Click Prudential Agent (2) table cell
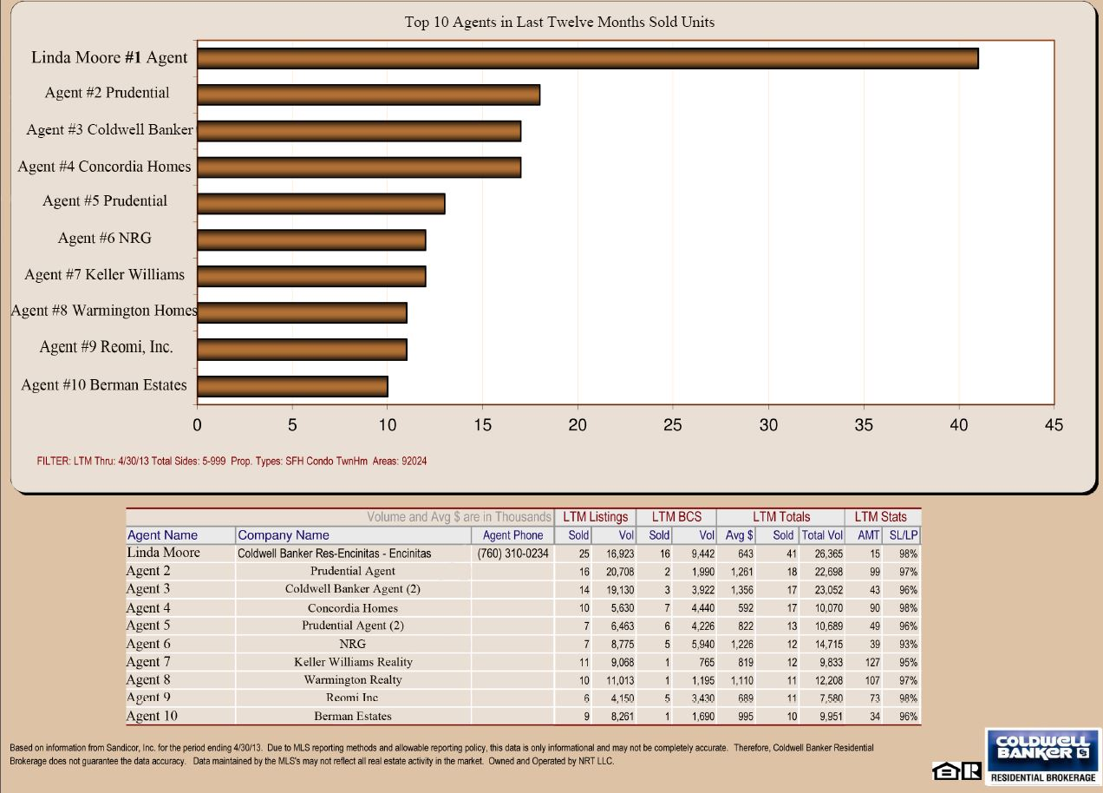Image resolution: width=1103 pixels, height=793 pixels. 353,626
